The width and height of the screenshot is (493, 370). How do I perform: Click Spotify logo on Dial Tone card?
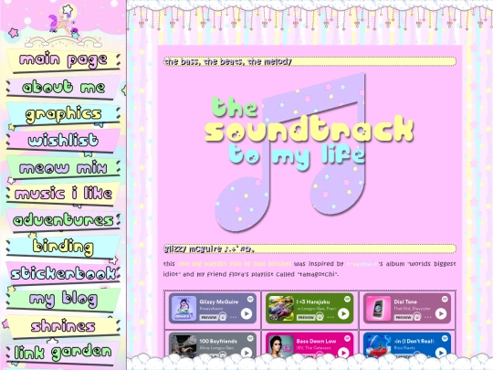point(445,299)
